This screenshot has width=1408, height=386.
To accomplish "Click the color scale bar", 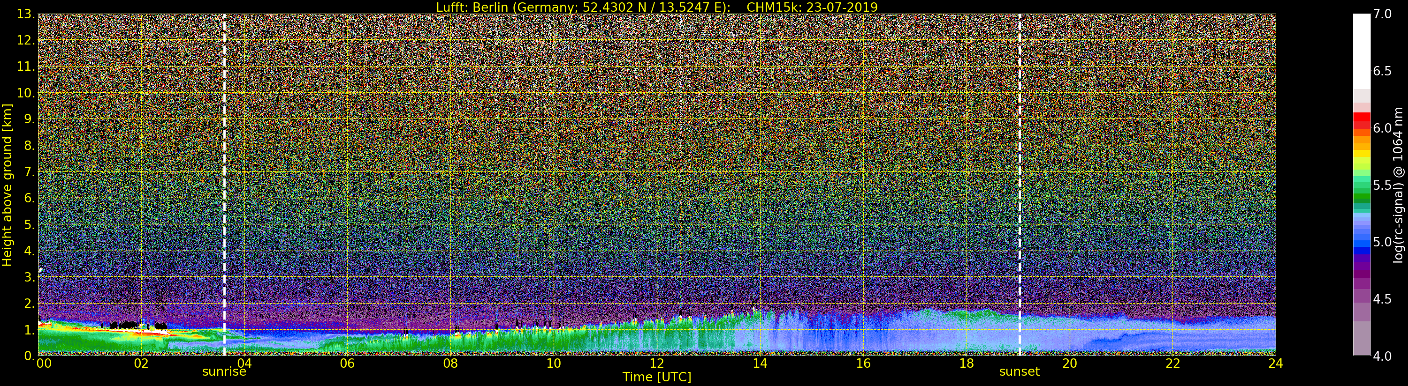I will [1362, 185].
